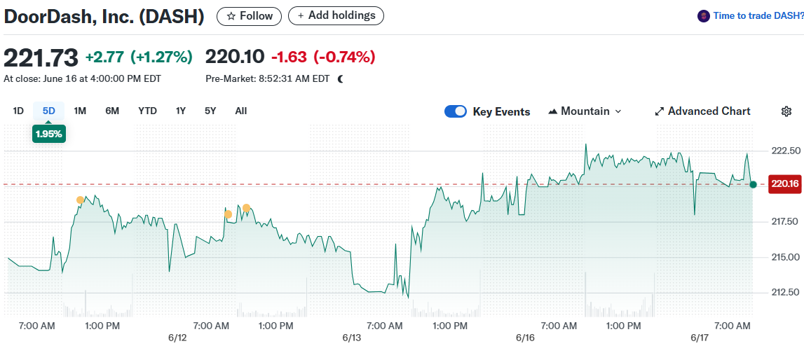Viewport: 804px width, 346px height.
Task: Select the 6M time range
Action: click(112, 111)
